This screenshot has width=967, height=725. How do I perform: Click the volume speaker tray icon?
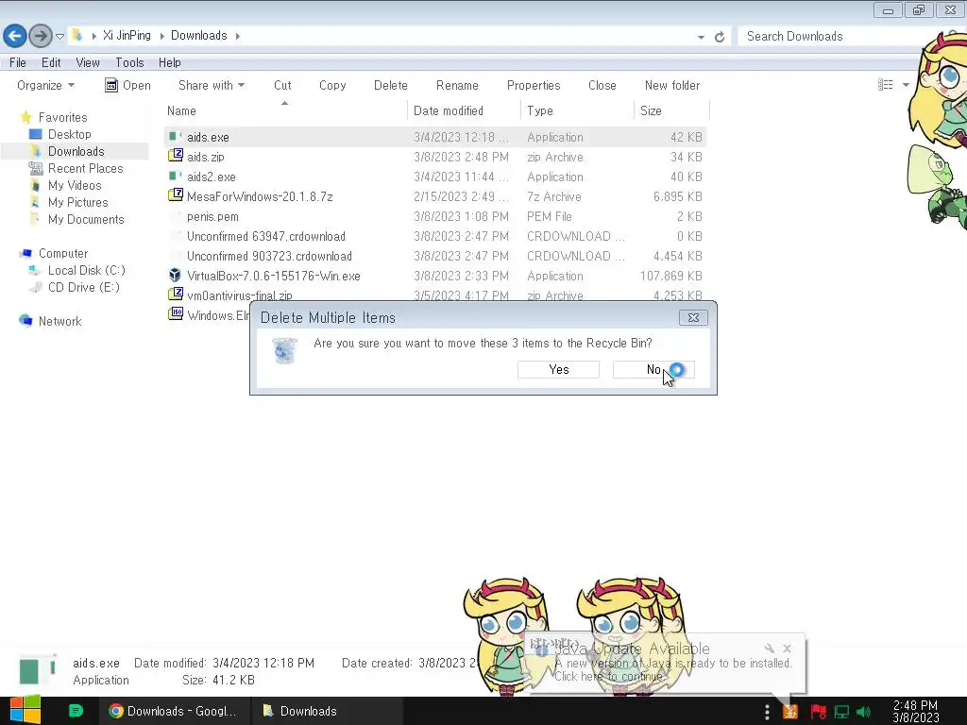click(863, 712)
